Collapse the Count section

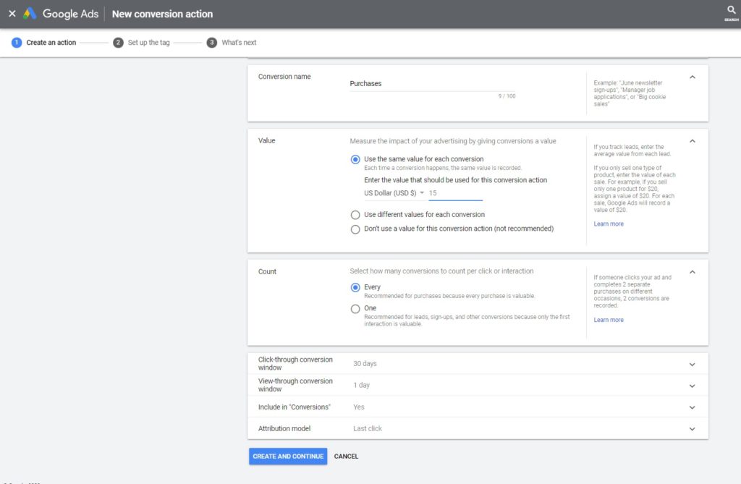tap(692, 271)
